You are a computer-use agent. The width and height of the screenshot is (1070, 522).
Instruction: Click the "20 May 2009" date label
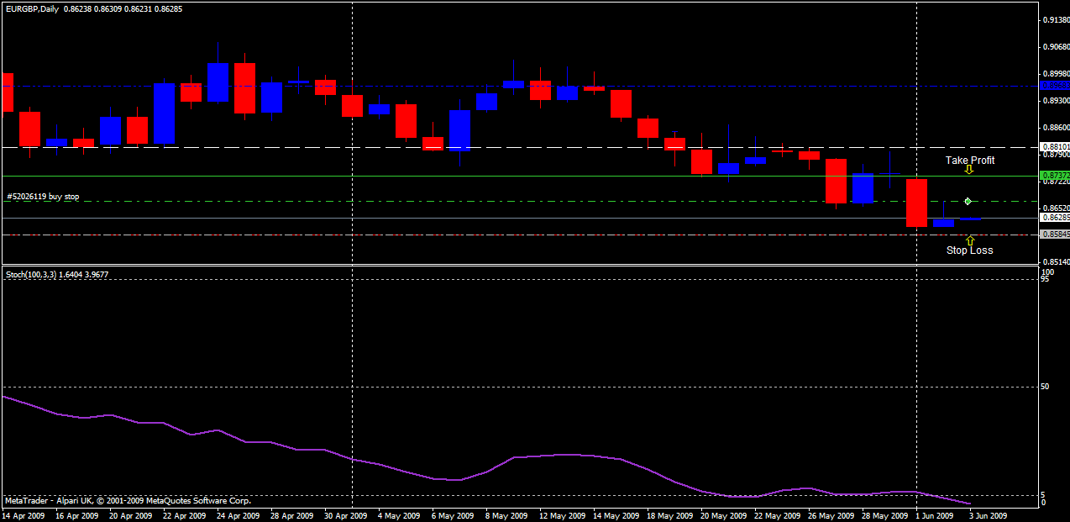[722, 516]
